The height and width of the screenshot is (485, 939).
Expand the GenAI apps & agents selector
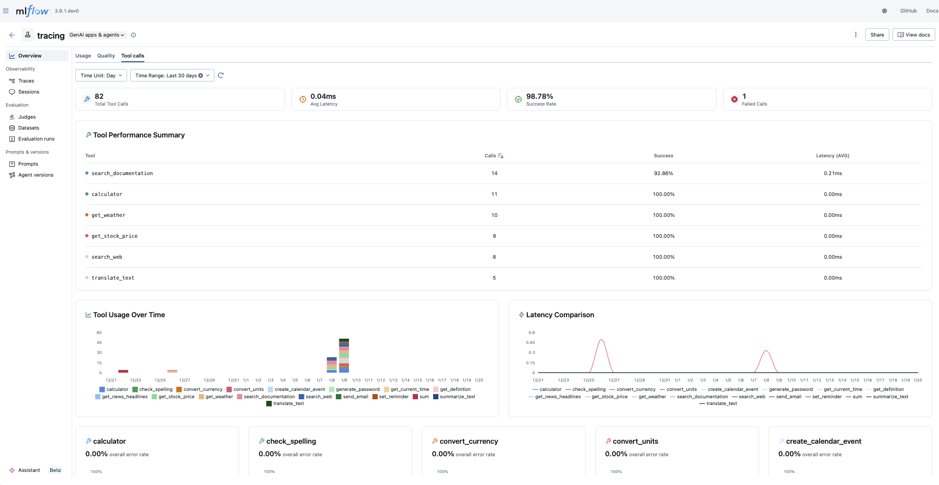coord(96,34)
